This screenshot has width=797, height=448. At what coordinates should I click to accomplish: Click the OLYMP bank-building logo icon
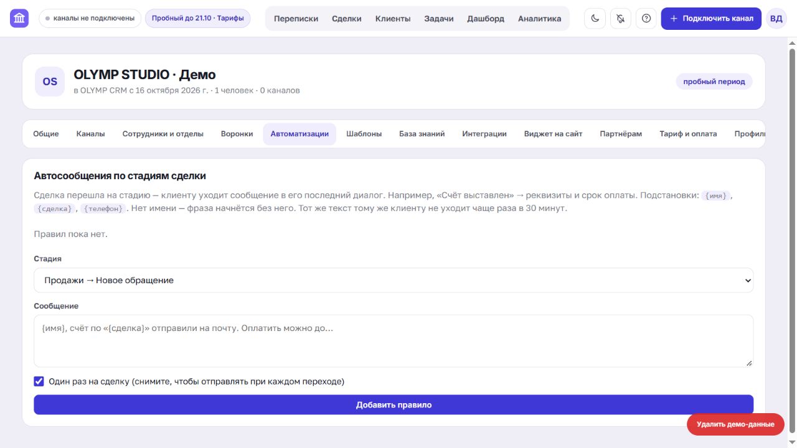point(19,18)
